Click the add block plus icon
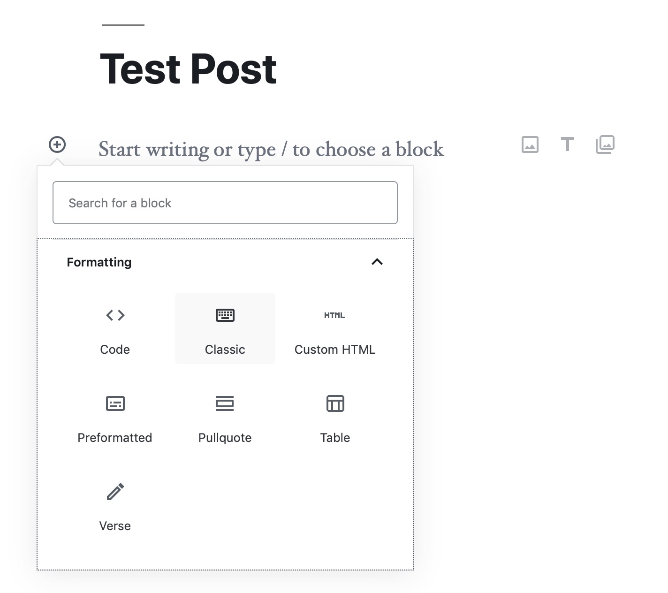668x593 pixels. 57,144
